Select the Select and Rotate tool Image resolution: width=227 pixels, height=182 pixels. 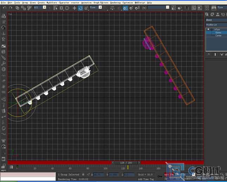click(80, 8)
